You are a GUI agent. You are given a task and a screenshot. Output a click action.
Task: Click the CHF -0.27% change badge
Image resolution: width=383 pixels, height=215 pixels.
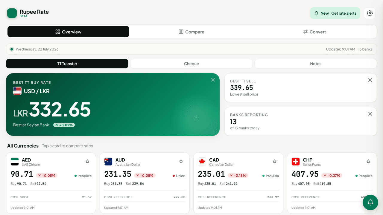pyautogui.click(x=332, y=176)
